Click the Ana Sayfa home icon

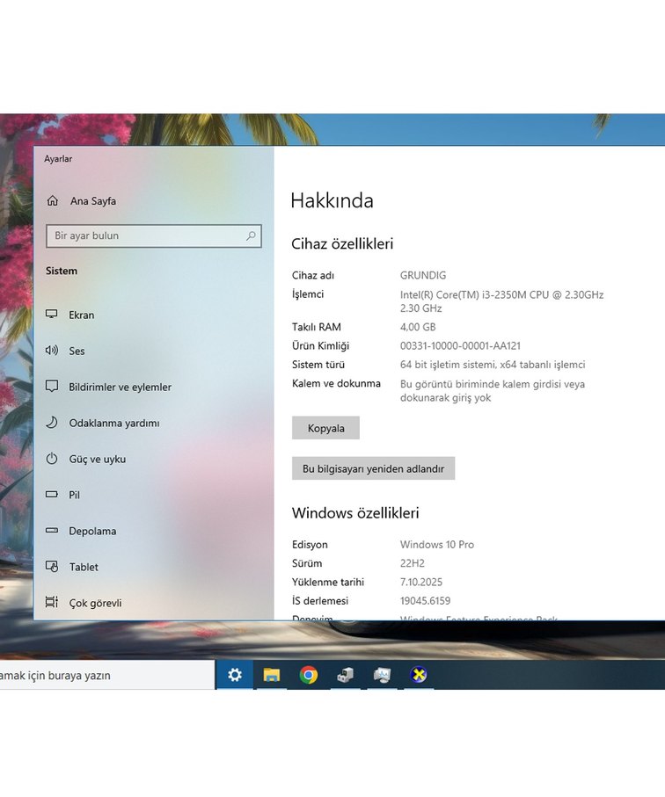click(x=53, y=200)
